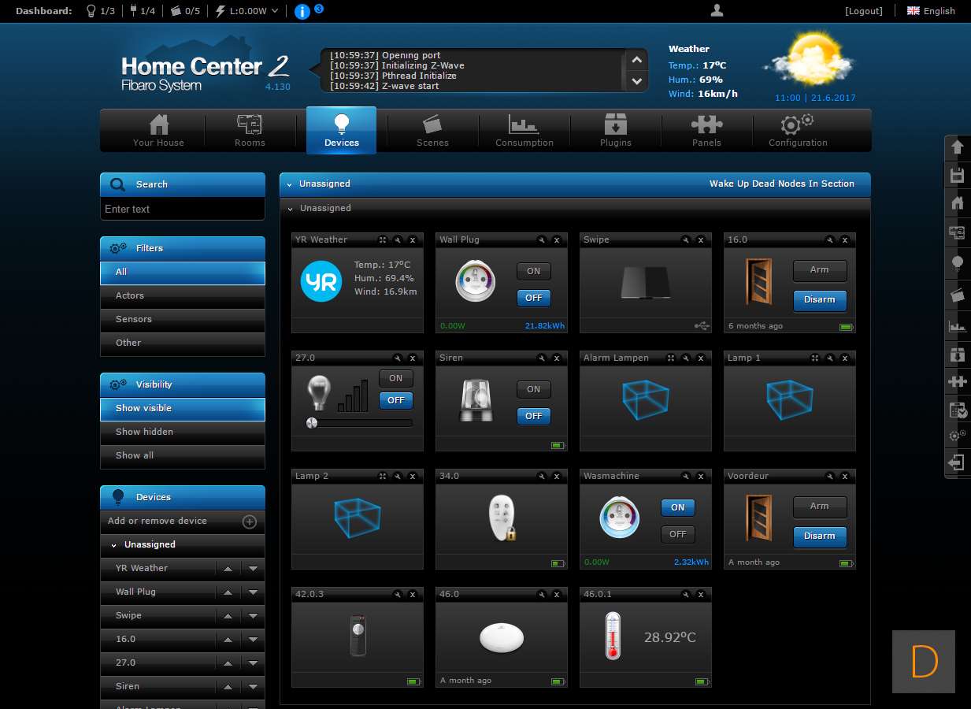Turn ON the Siren
The width and height of the screenshot is (971, 709).
(533, 389)
